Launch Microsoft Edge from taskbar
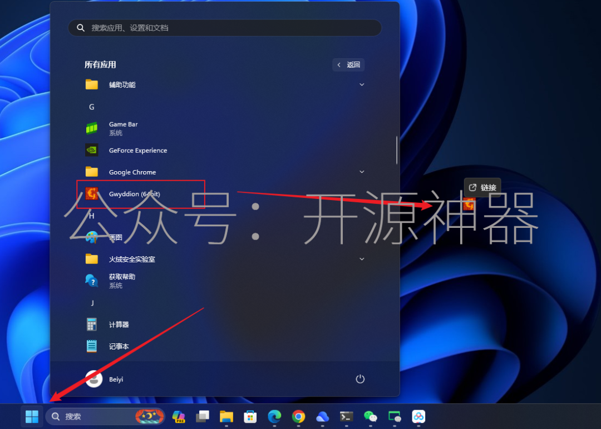 click(x=274, y=416)
